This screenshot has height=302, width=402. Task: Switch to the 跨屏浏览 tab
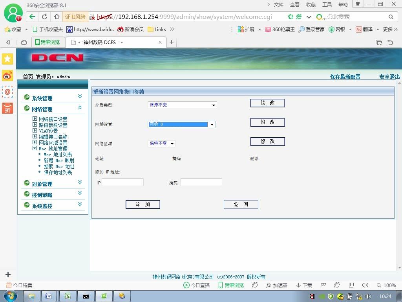[48, 42]
